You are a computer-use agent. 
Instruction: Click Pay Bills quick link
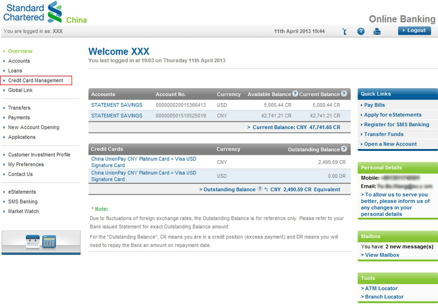click(374, 105)
